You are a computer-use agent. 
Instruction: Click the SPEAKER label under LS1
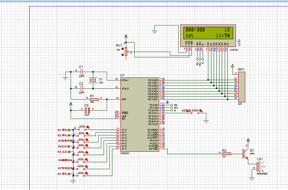(x=262, y=174)
